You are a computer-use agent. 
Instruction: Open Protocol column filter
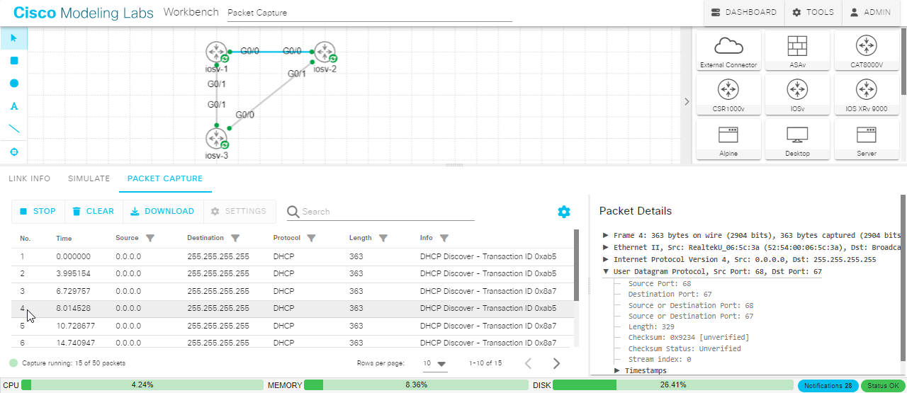(x=311, y=239)
